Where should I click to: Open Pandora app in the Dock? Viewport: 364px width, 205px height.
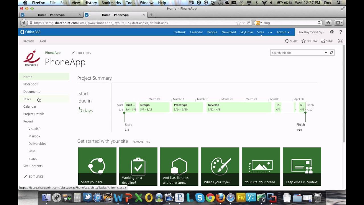point(179,197)
